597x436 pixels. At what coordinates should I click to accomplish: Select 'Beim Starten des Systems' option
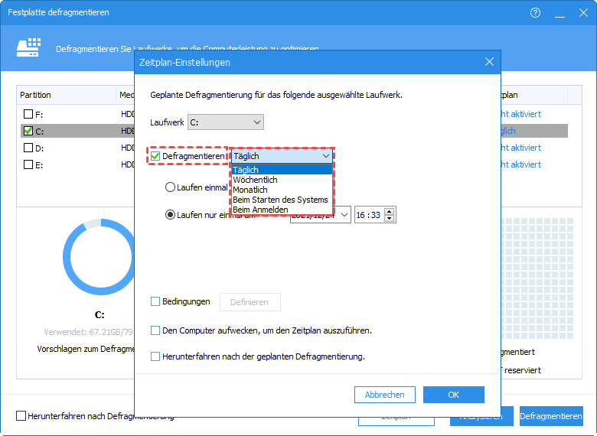[280, 200]
